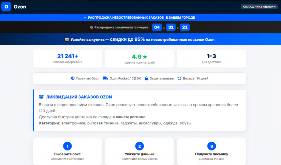Click step circle number 3
Image resolution: width=281 pixels, height=165 pixels.
click(212, 146)
